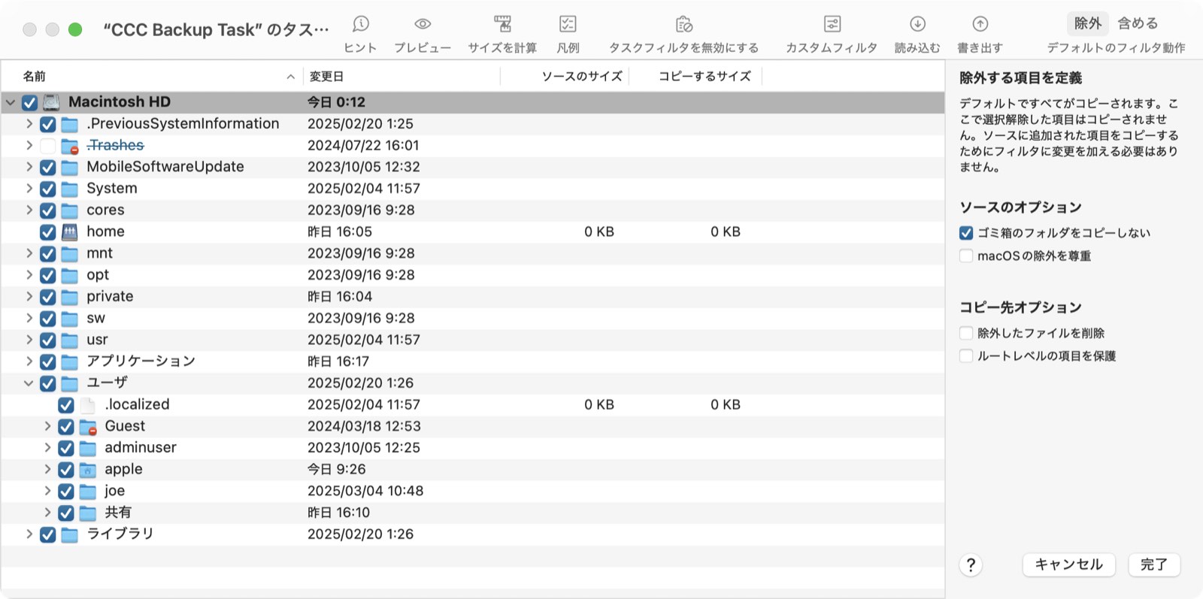The height and width of the screenshot is (599, 1203).
Task: Select the date 2024/07/22 16:01
Action: click(x=363, y=146)
